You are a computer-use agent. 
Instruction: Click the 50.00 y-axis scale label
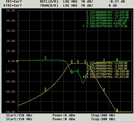point(11,10)
